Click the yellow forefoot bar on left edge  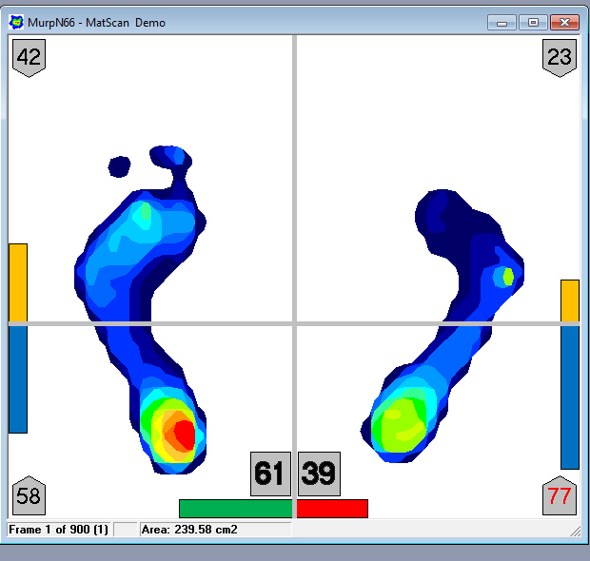point(18,282)
